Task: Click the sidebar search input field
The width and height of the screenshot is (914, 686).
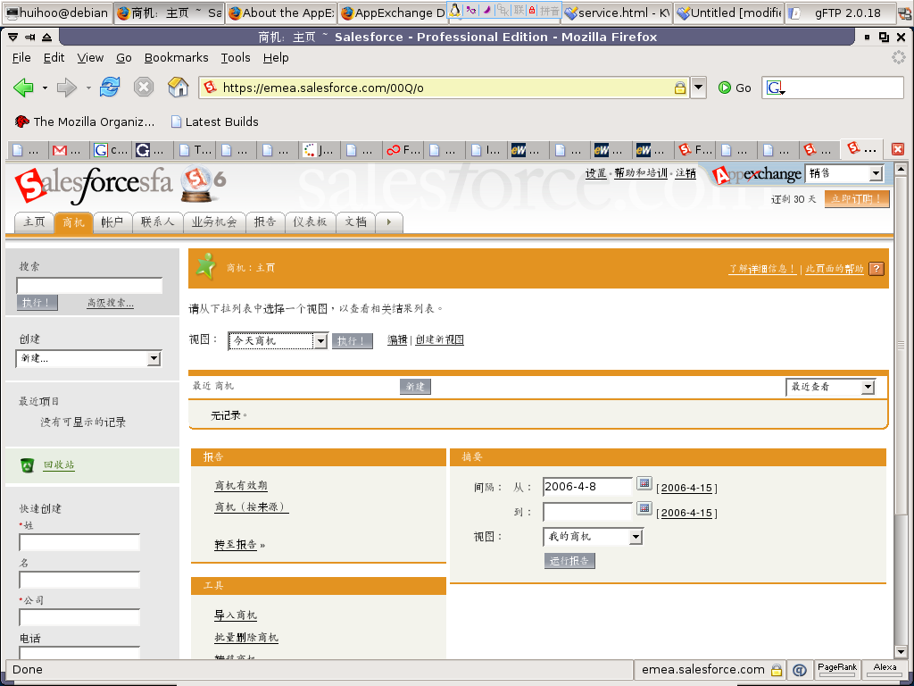Action: [89, 286]
